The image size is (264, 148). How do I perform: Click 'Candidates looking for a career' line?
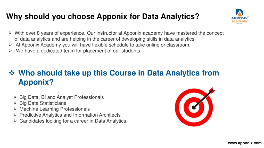pos(73,121)
